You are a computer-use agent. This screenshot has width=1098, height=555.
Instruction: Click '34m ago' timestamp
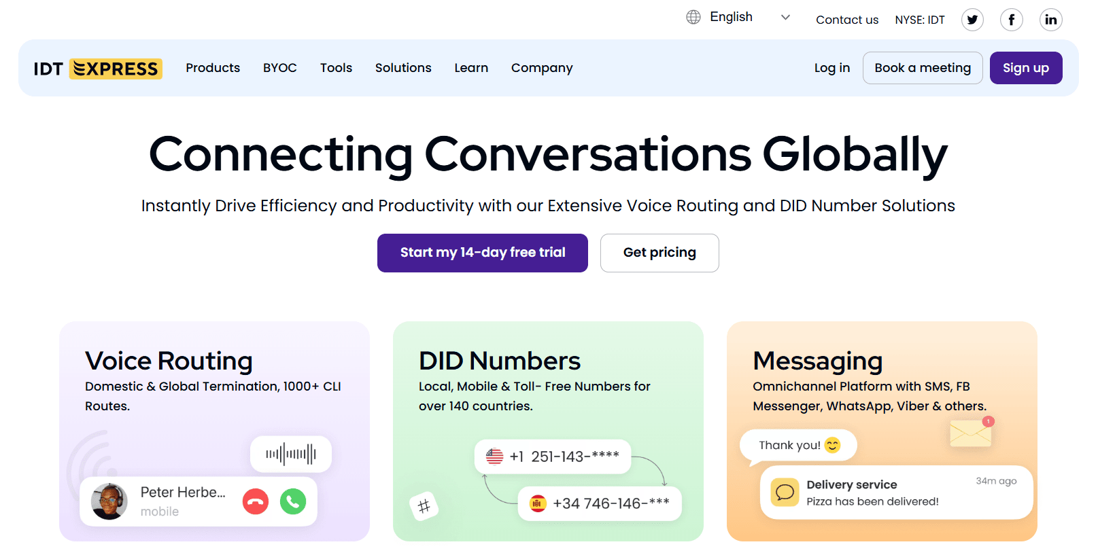click(996, 481)
